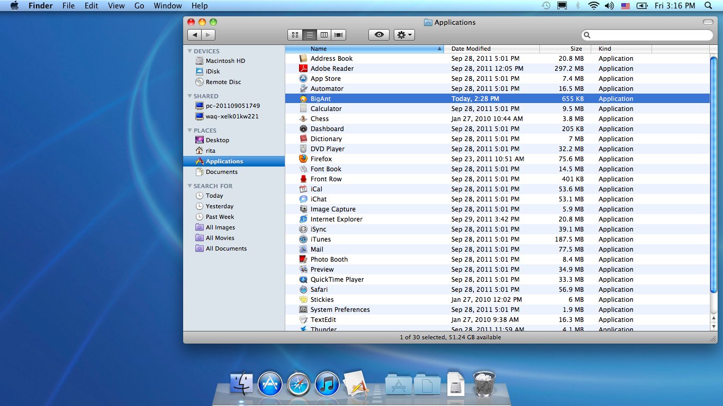Image resolution: width=723 pixels, height=406 pixels.
Task: Open Safari from the Dock
Action: [x=299, y=383]
